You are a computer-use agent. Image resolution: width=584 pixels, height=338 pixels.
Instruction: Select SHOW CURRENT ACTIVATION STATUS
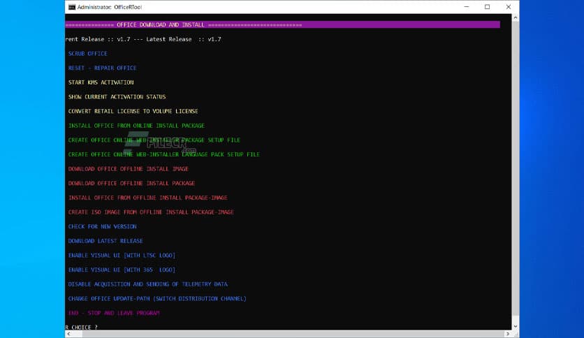117,97
